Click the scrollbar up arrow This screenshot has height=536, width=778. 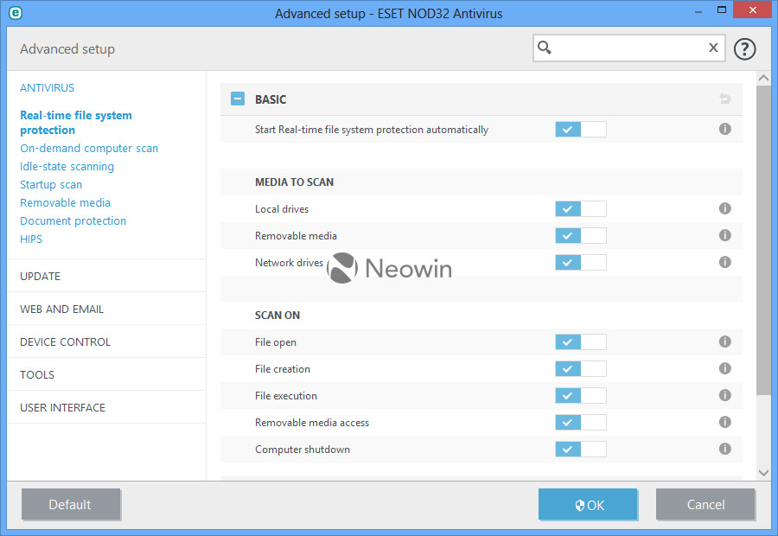click(x=763, y=78)
